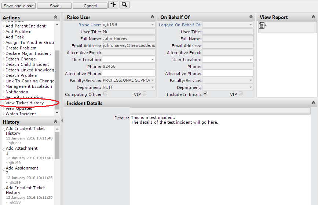Viewport: 318px width, 205px height.
Task: Open On Behalf Of User Location dropdown
Action: 251,59
